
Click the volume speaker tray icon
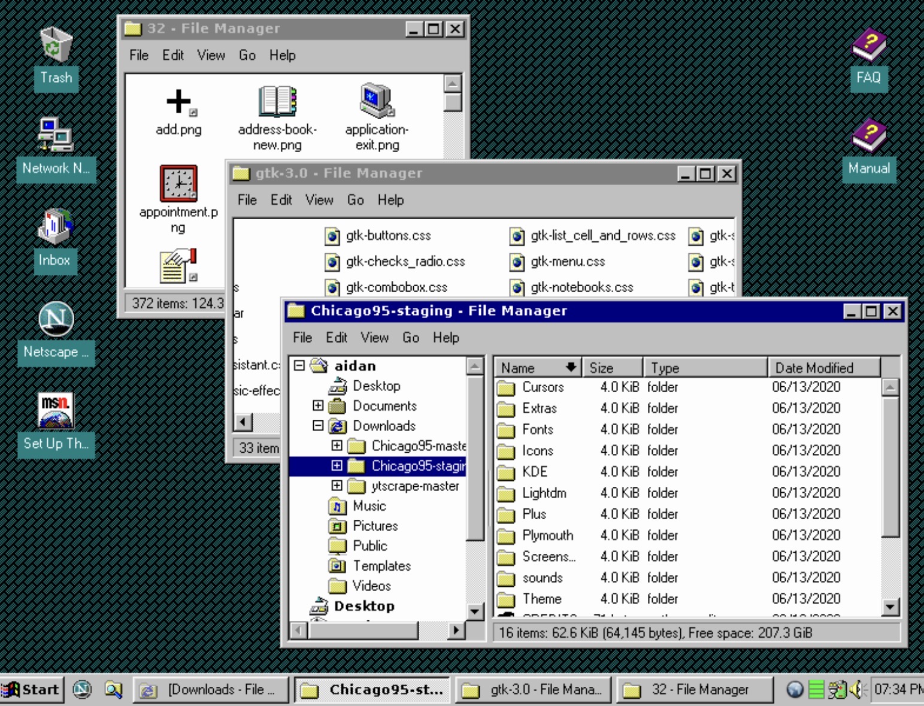coord(858,690)
